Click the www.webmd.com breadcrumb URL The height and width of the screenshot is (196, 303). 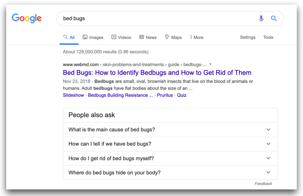coord(81,65)
